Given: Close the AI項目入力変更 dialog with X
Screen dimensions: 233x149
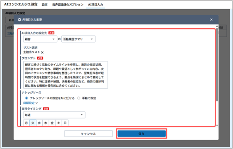Looking at the screenshot, I should (211, 20).
